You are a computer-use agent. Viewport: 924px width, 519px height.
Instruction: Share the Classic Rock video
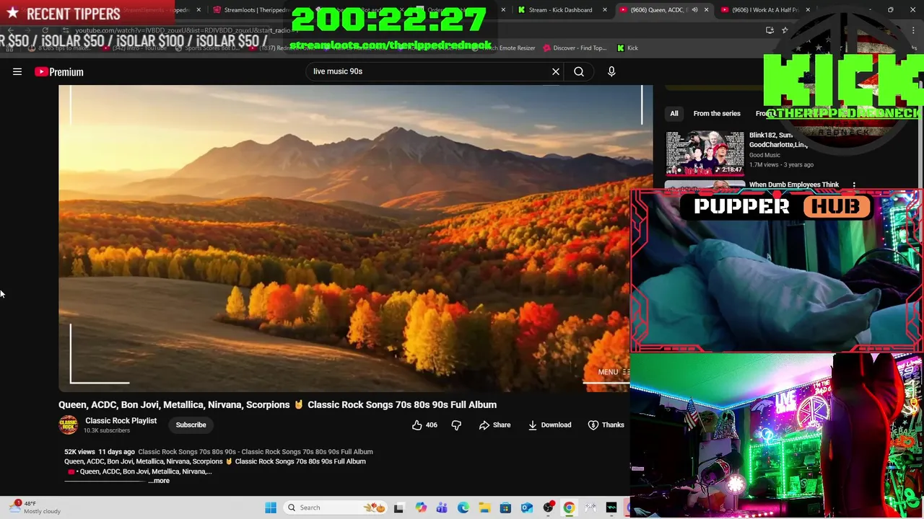click(x=494, y=425)
